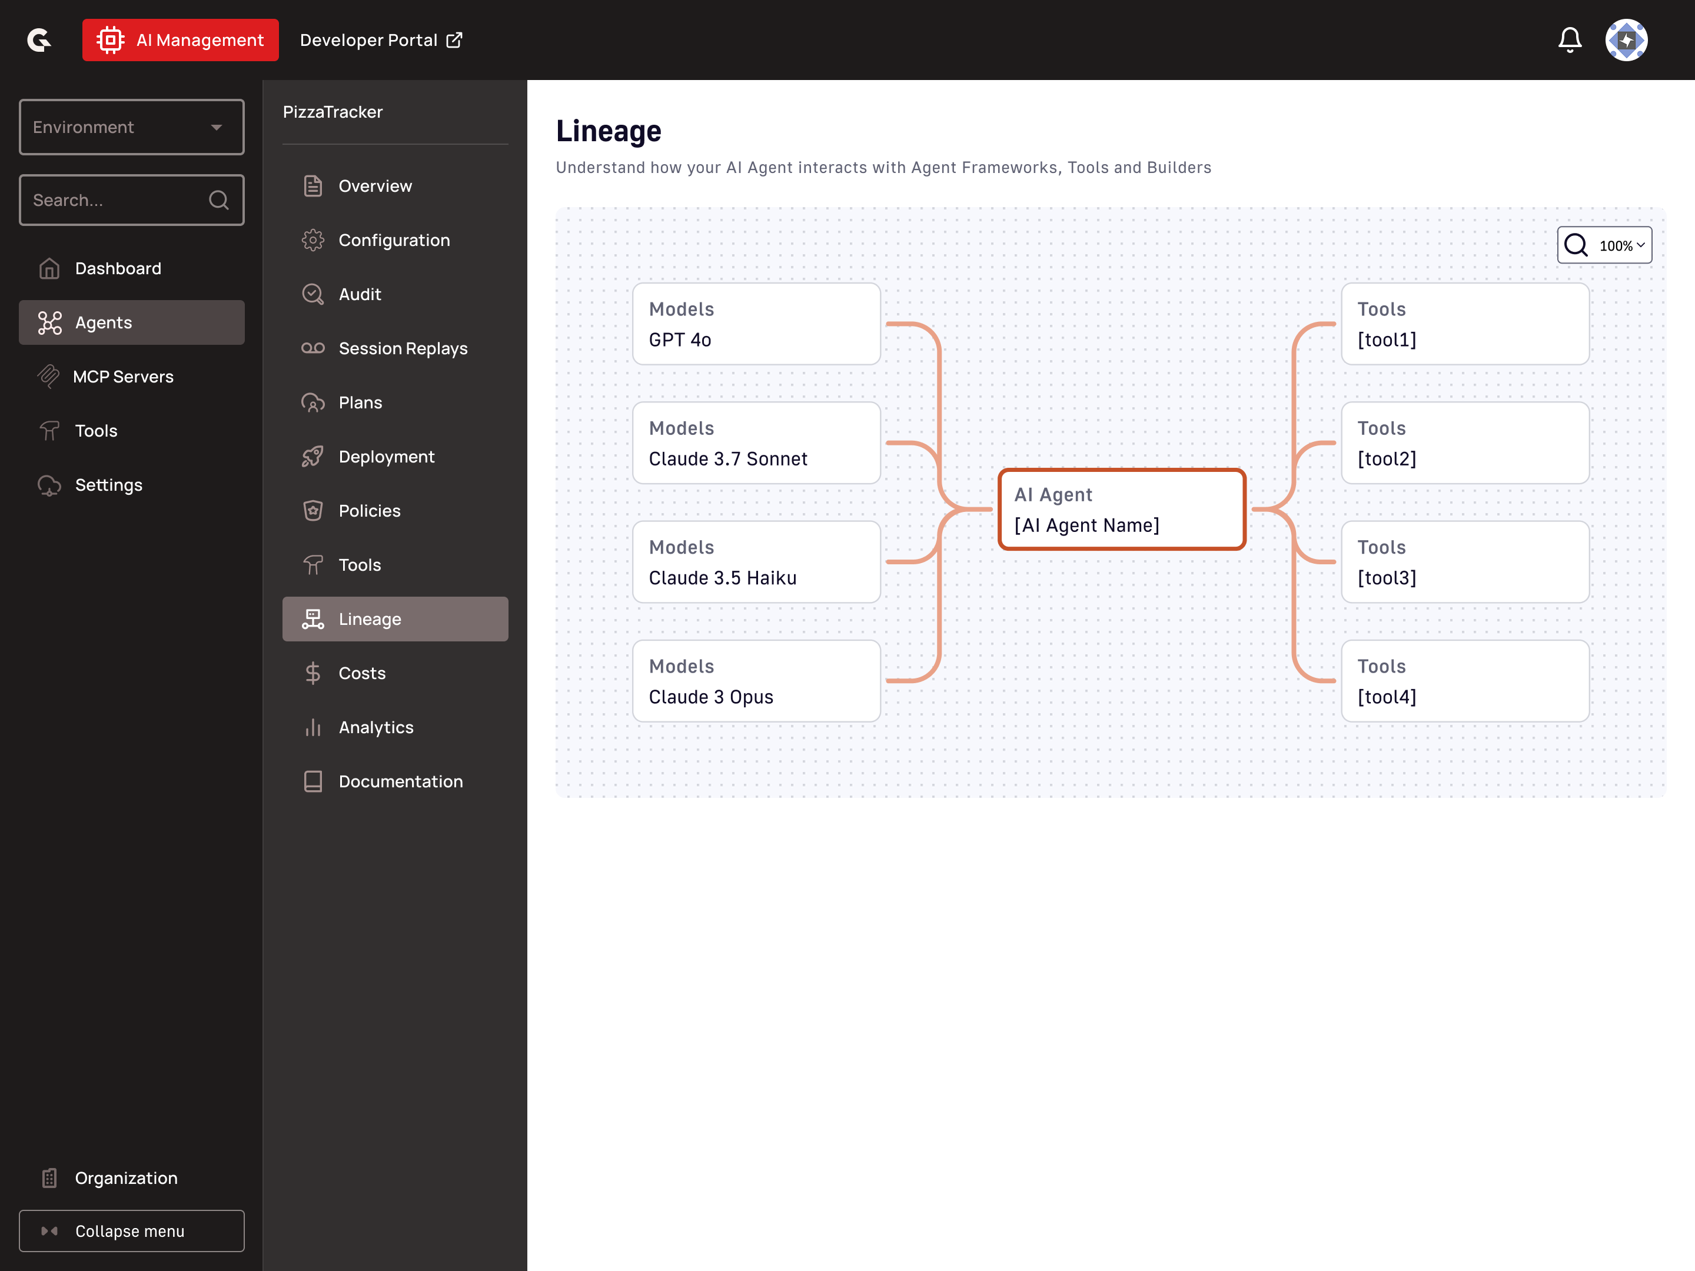
Task: Collapse the sidebar menu
Action: coord(132,1230)
